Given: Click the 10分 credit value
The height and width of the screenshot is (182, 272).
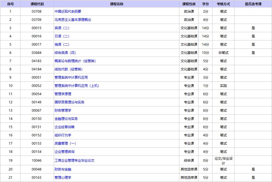Looking at the screenshot, I should pyautogui.click(x=206, y=53).
